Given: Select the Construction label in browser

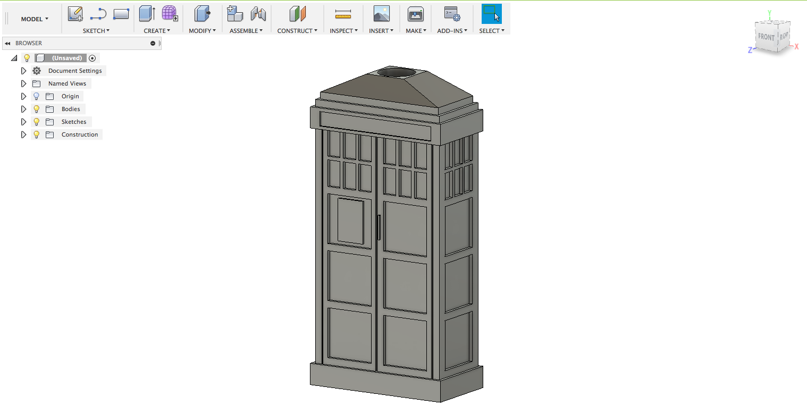Looking at the screenshot, I should (x=80, y=134).
